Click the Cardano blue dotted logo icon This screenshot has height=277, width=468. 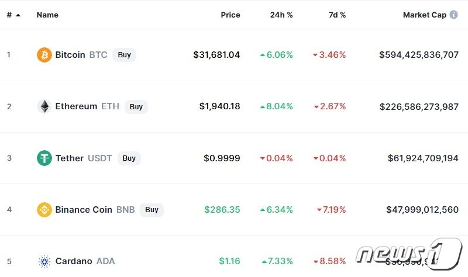pos(44,261)
